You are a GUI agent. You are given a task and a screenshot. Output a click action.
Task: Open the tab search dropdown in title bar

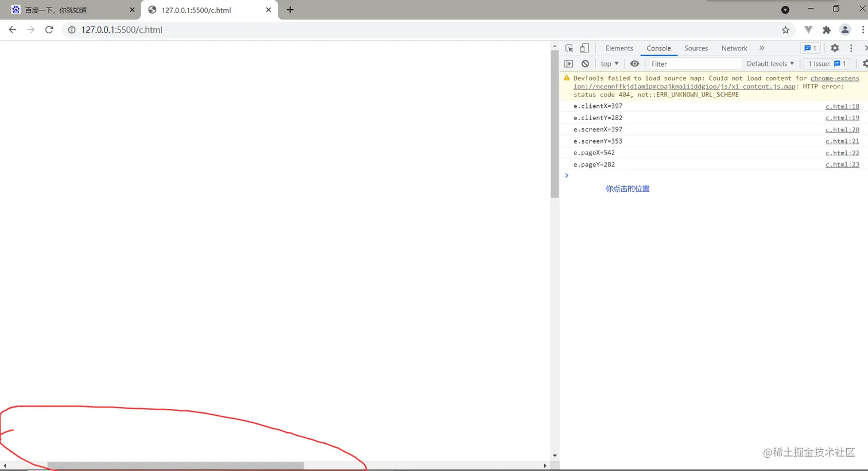point(785,10)
